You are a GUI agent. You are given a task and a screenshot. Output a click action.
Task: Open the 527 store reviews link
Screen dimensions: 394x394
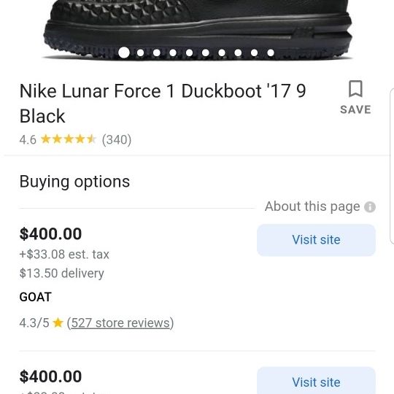coord(120,323)
